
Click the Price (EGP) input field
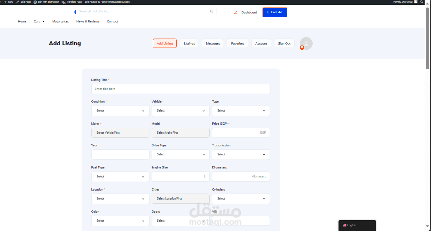(241, 133)
